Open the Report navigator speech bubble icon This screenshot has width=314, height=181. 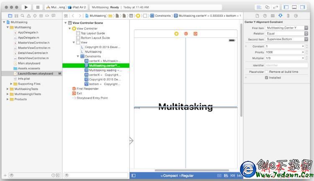coord(53,15)
